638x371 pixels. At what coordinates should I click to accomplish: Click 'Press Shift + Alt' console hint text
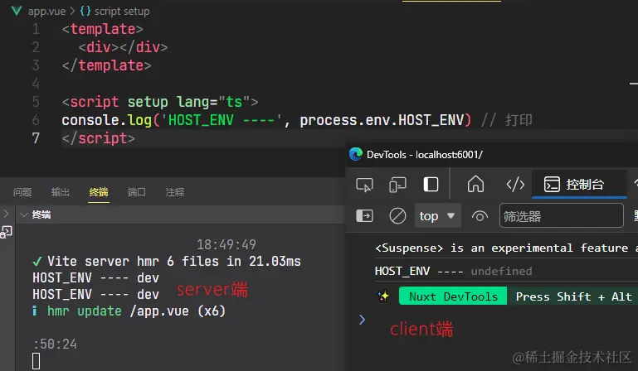574,296
